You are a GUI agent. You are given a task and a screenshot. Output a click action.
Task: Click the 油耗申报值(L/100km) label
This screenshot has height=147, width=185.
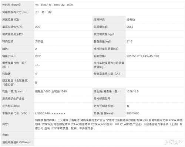point(16,142)
